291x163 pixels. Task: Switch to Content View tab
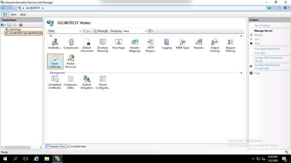point(77,146)
